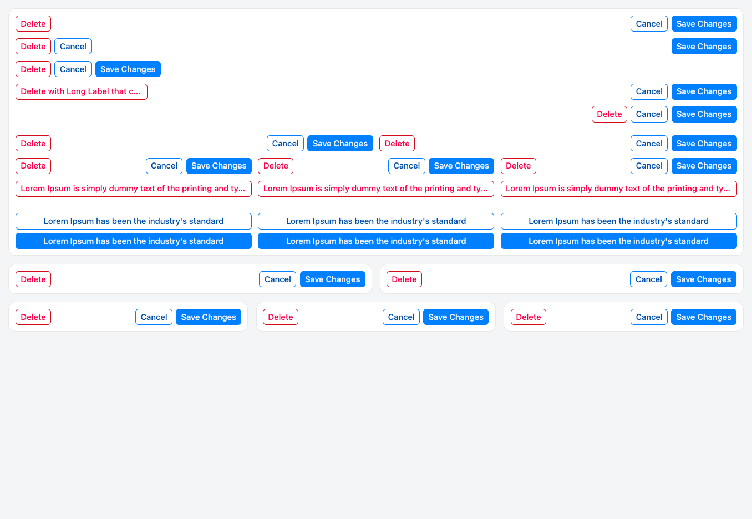Click Cancel in the bottom middle card
The height and width of the screenshot is (519, 752).
tap(400, 317)
